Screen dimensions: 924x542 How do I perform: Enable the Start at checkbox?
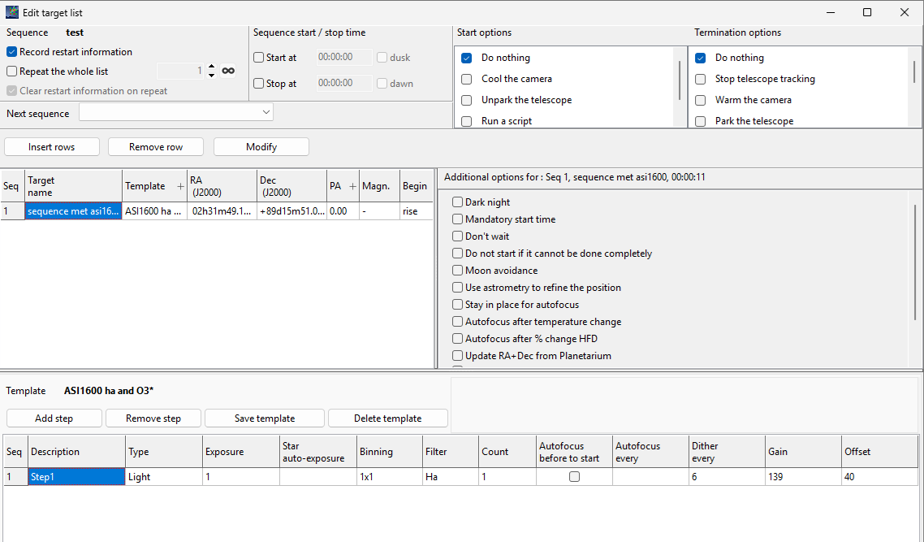pyautogui.click(x=259, y=58)
